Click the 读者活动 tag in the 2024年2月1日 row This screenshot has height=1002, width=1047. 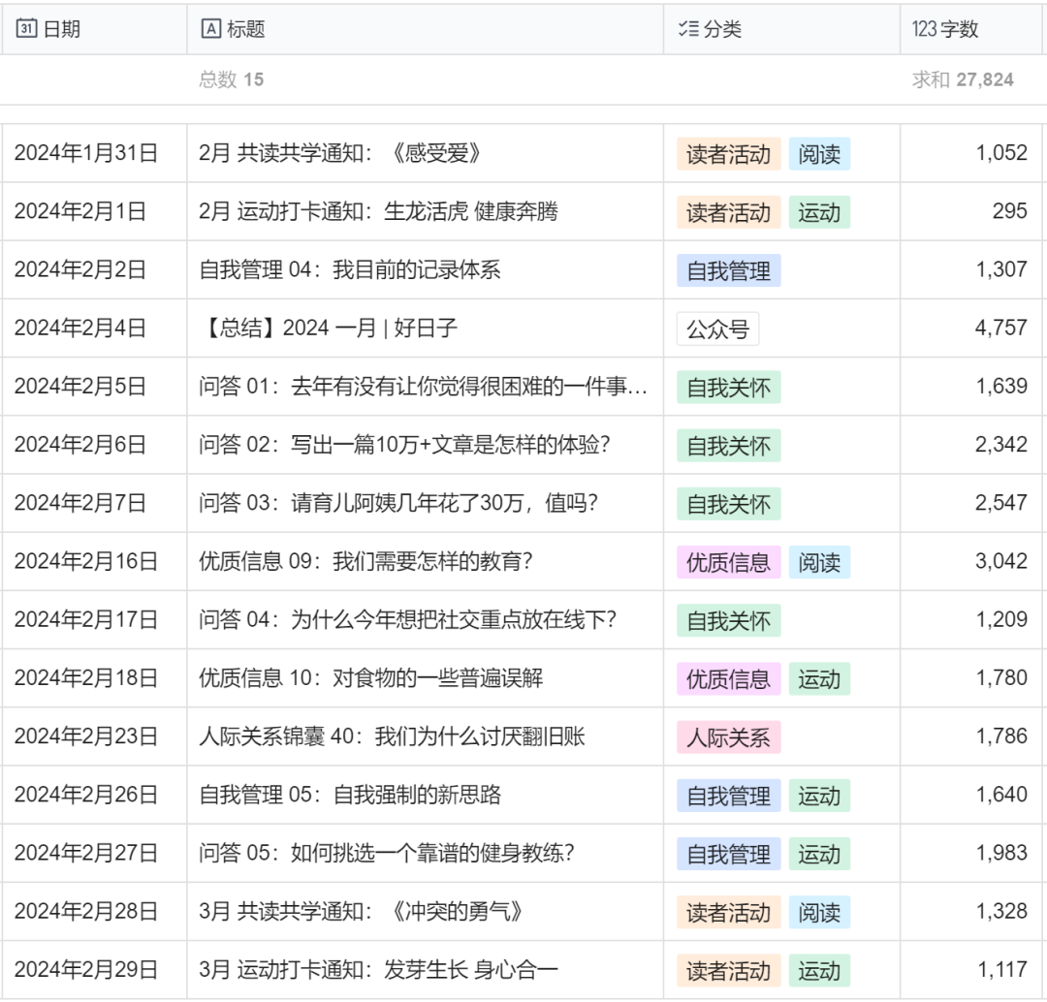pos(728,212)
